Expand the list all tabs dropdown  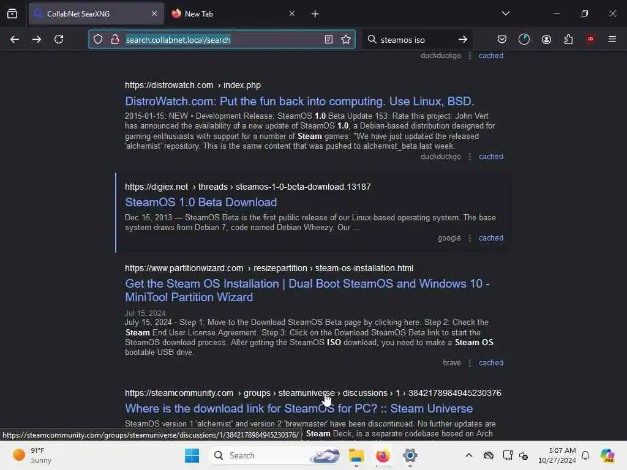[x=505, y=13]
